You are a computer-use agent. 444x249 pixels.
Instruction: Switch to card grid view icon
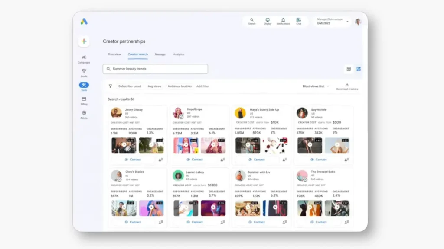359,69
